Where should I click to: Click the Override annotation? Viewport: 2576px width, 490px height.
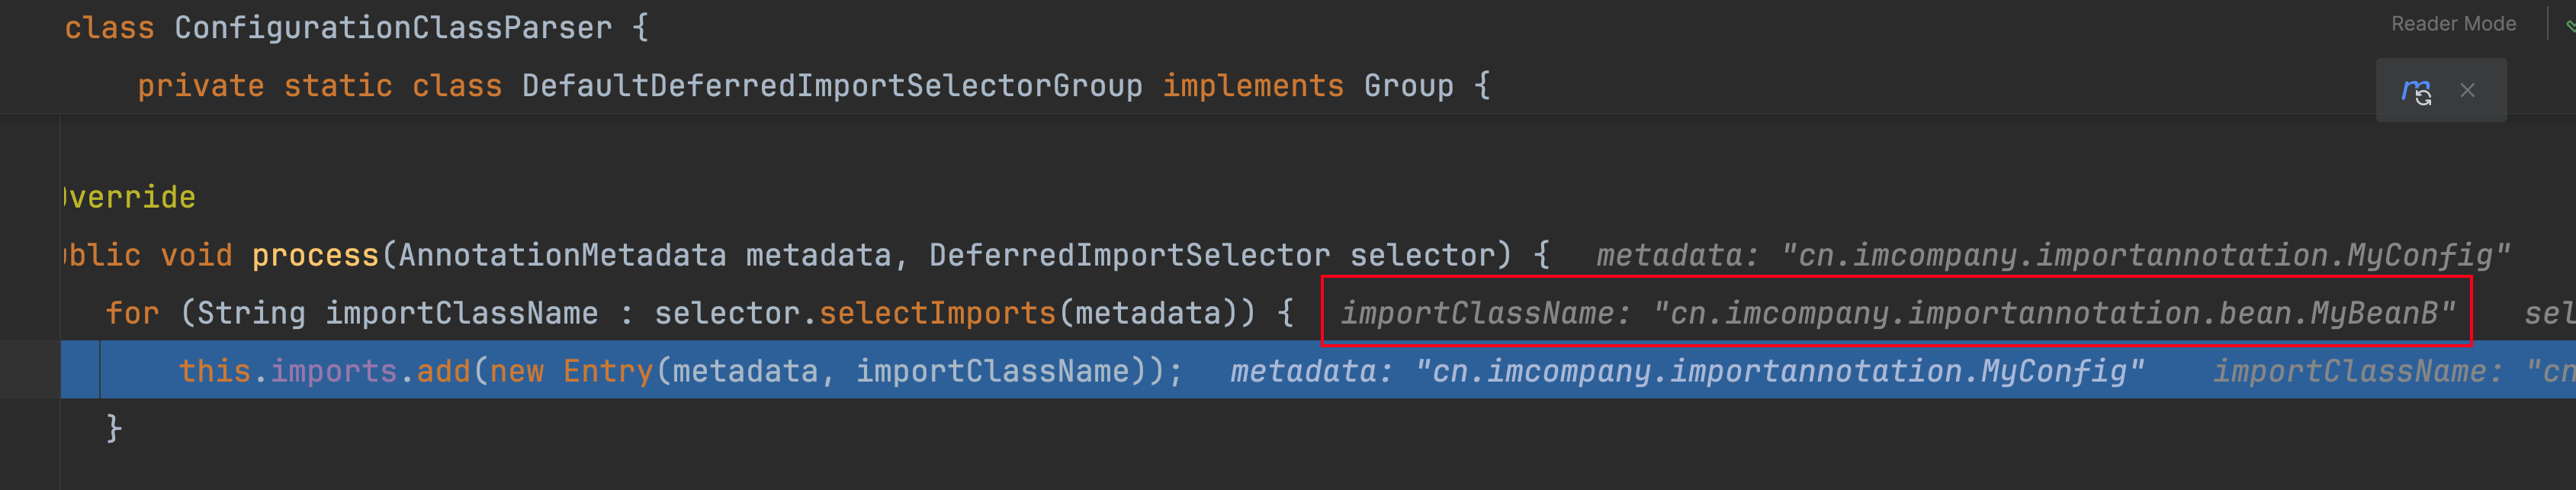point(130,197)
